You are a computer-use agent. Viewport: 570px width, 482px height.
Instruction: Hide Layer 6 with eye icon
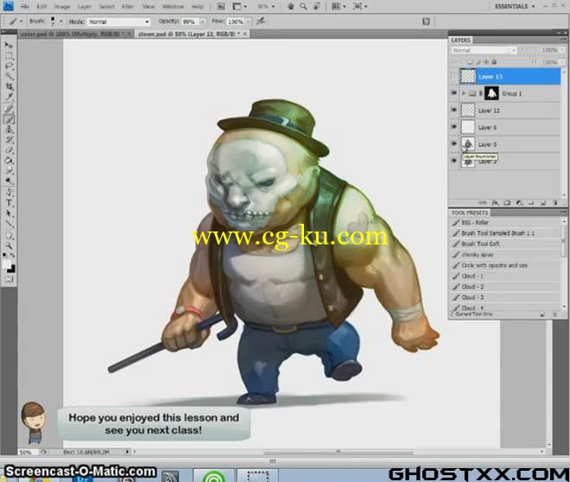(453, 127)
